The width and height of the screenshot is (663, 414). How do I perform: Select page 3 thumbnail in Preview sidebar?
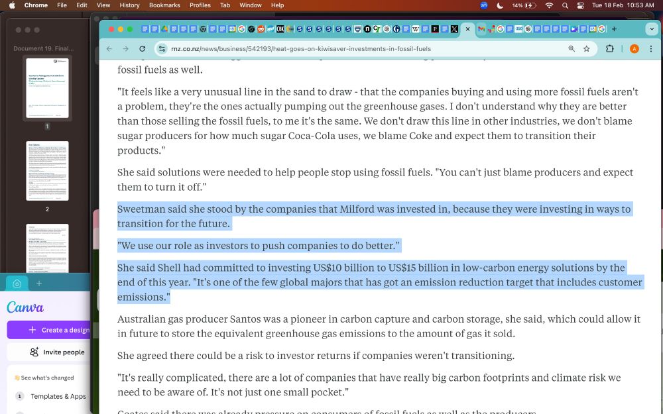47,248
